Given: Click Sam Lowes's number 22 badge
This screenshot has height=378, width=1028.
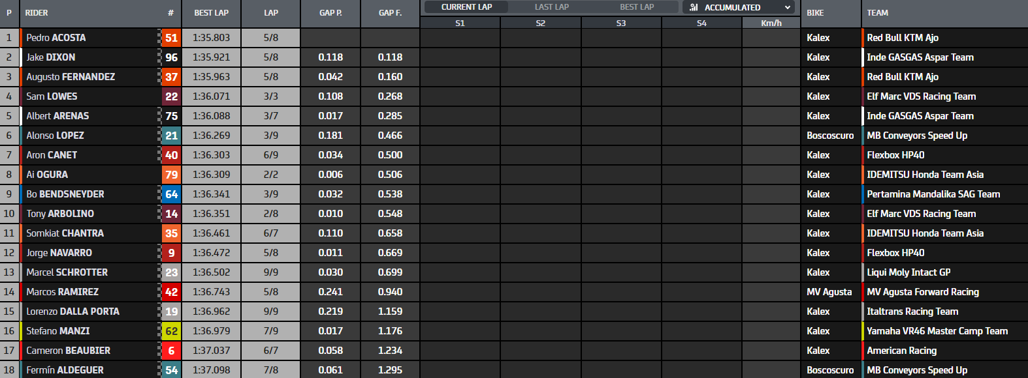Looking at the screenshot, I should point(171,96).
